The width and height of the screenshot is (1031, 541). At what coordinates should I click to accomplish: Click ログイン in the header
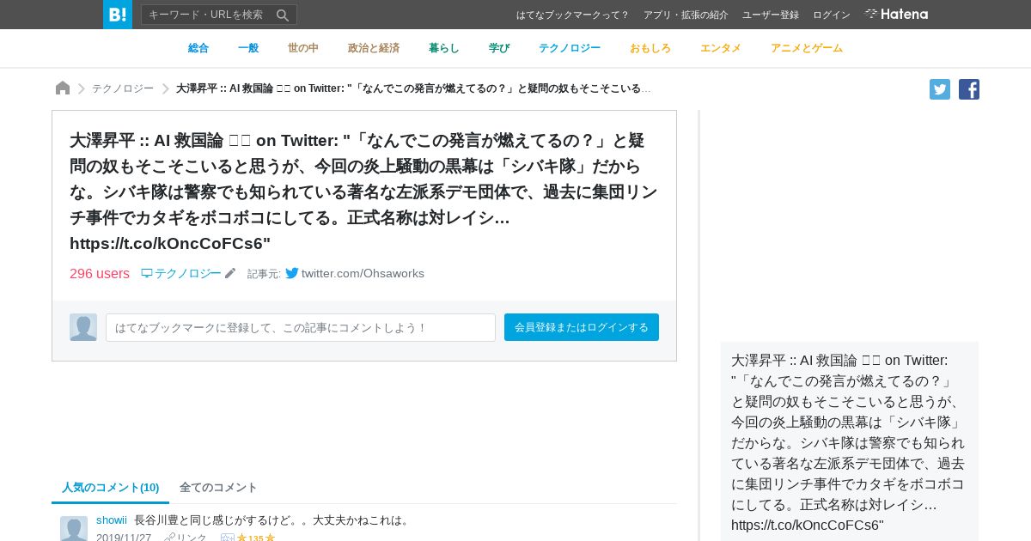pos(832,15)
